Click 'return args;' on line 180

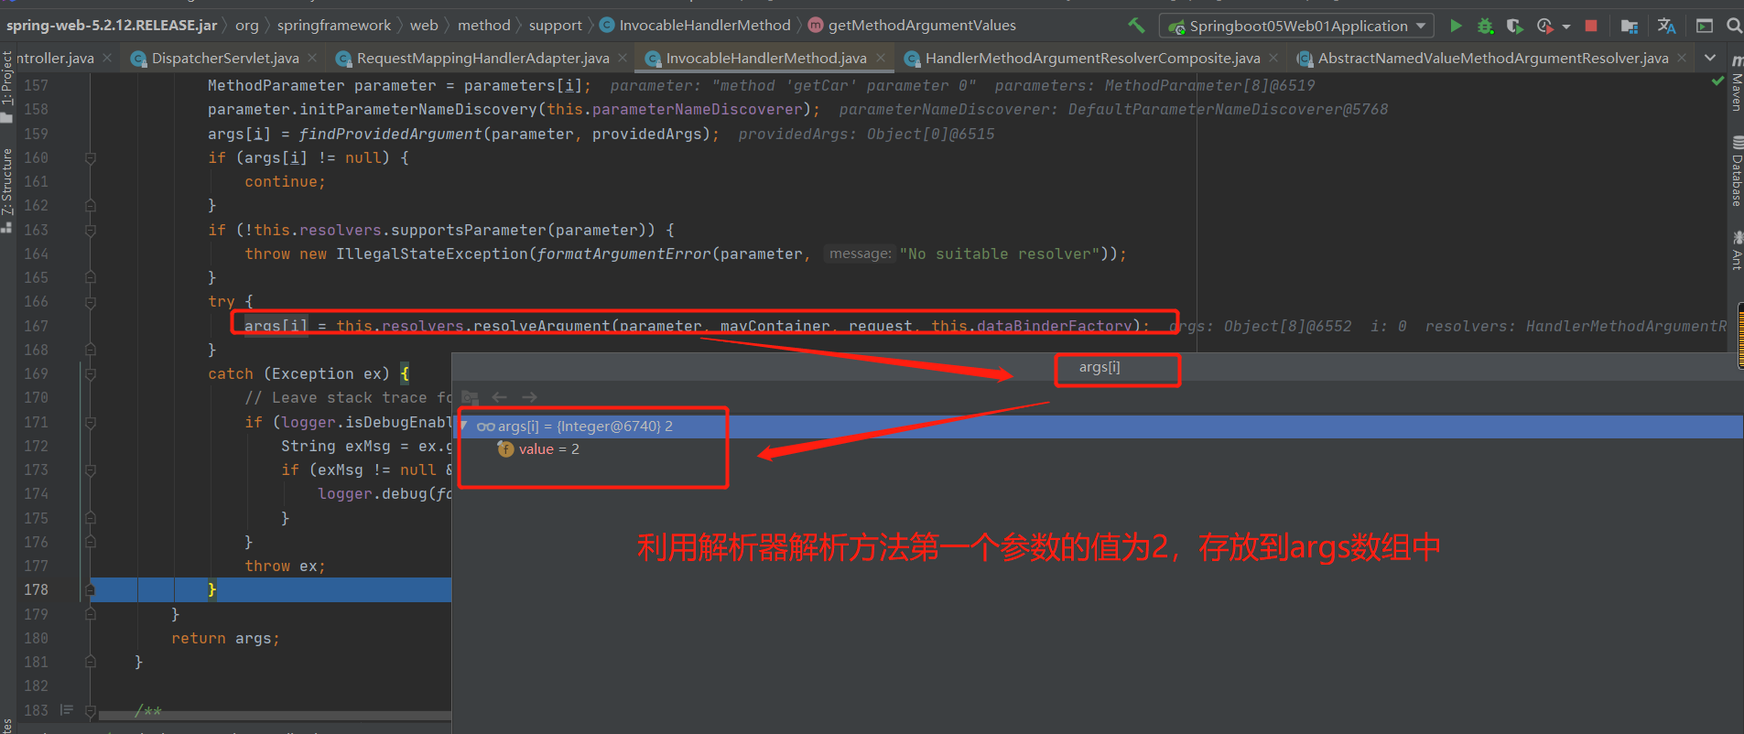coord(225,639)
